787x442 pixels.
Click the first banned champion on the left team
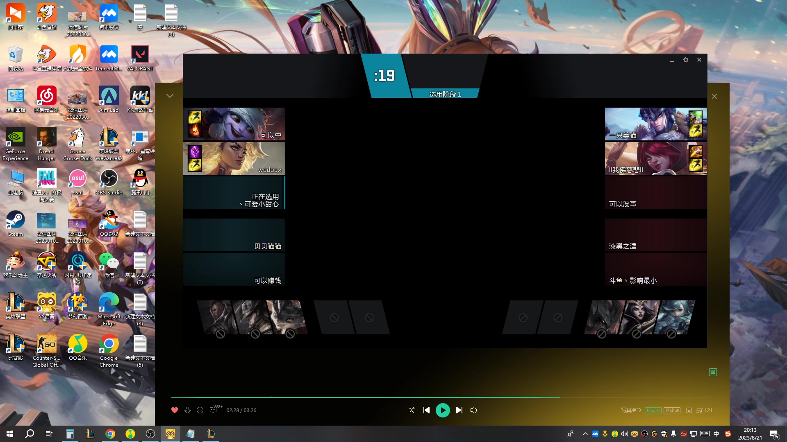click(217, 318)
